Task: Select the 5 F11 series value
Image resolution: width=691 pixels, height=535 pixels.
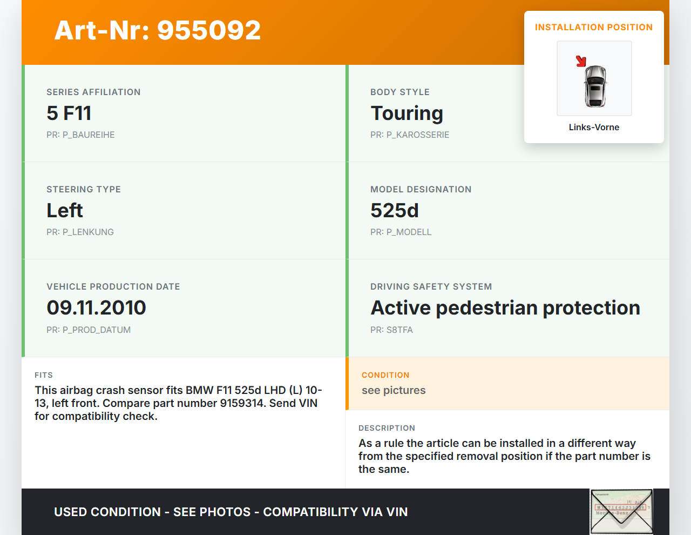Action: (69, 113)
